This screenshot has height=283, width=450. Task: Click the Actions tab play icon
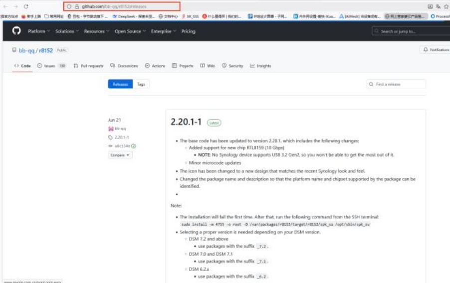pyautogui.click(x=147, y=66)
